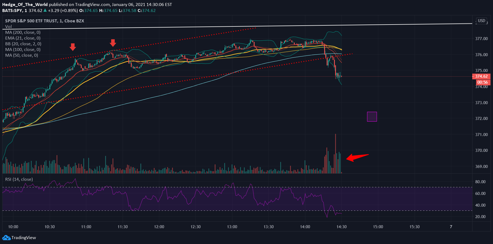Click the 10:00 time axis label
493x244 pixels.
[13, 227]
